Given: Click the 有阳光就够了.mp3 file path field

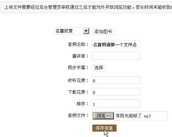Looking at the screenshot, I should 141,116.
